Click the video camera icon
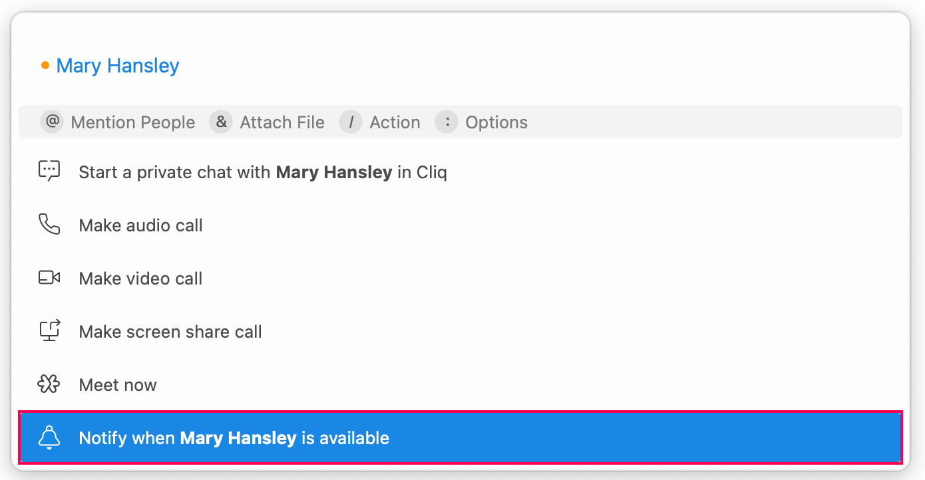This screenshot has width=925, height=480. coord(49,278)
